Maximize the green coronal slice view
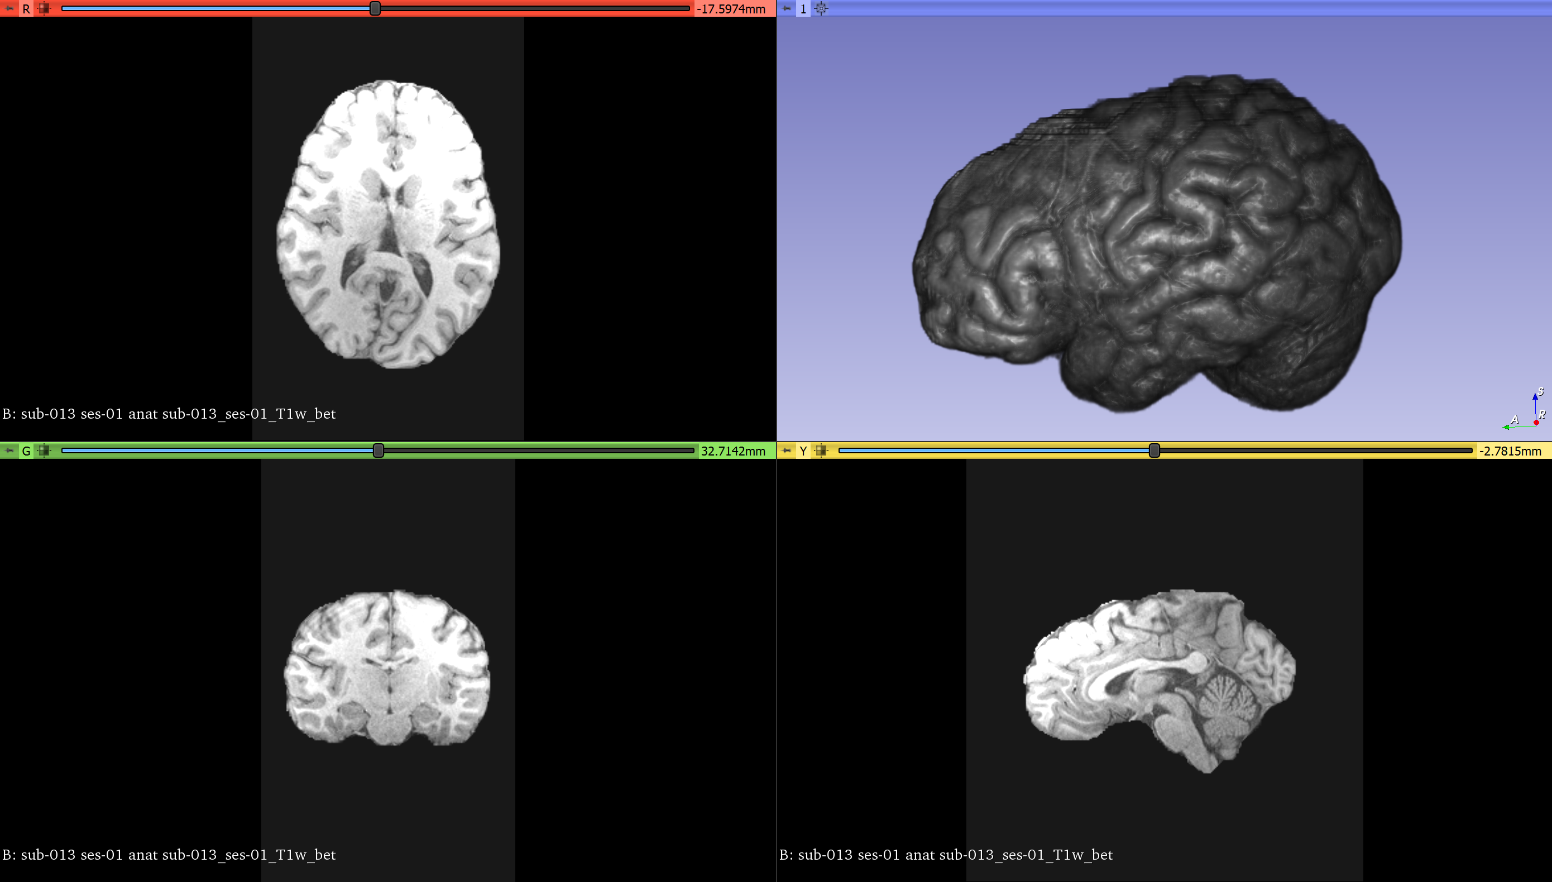This screenshot has height=882, width=1552. (44, 450)
